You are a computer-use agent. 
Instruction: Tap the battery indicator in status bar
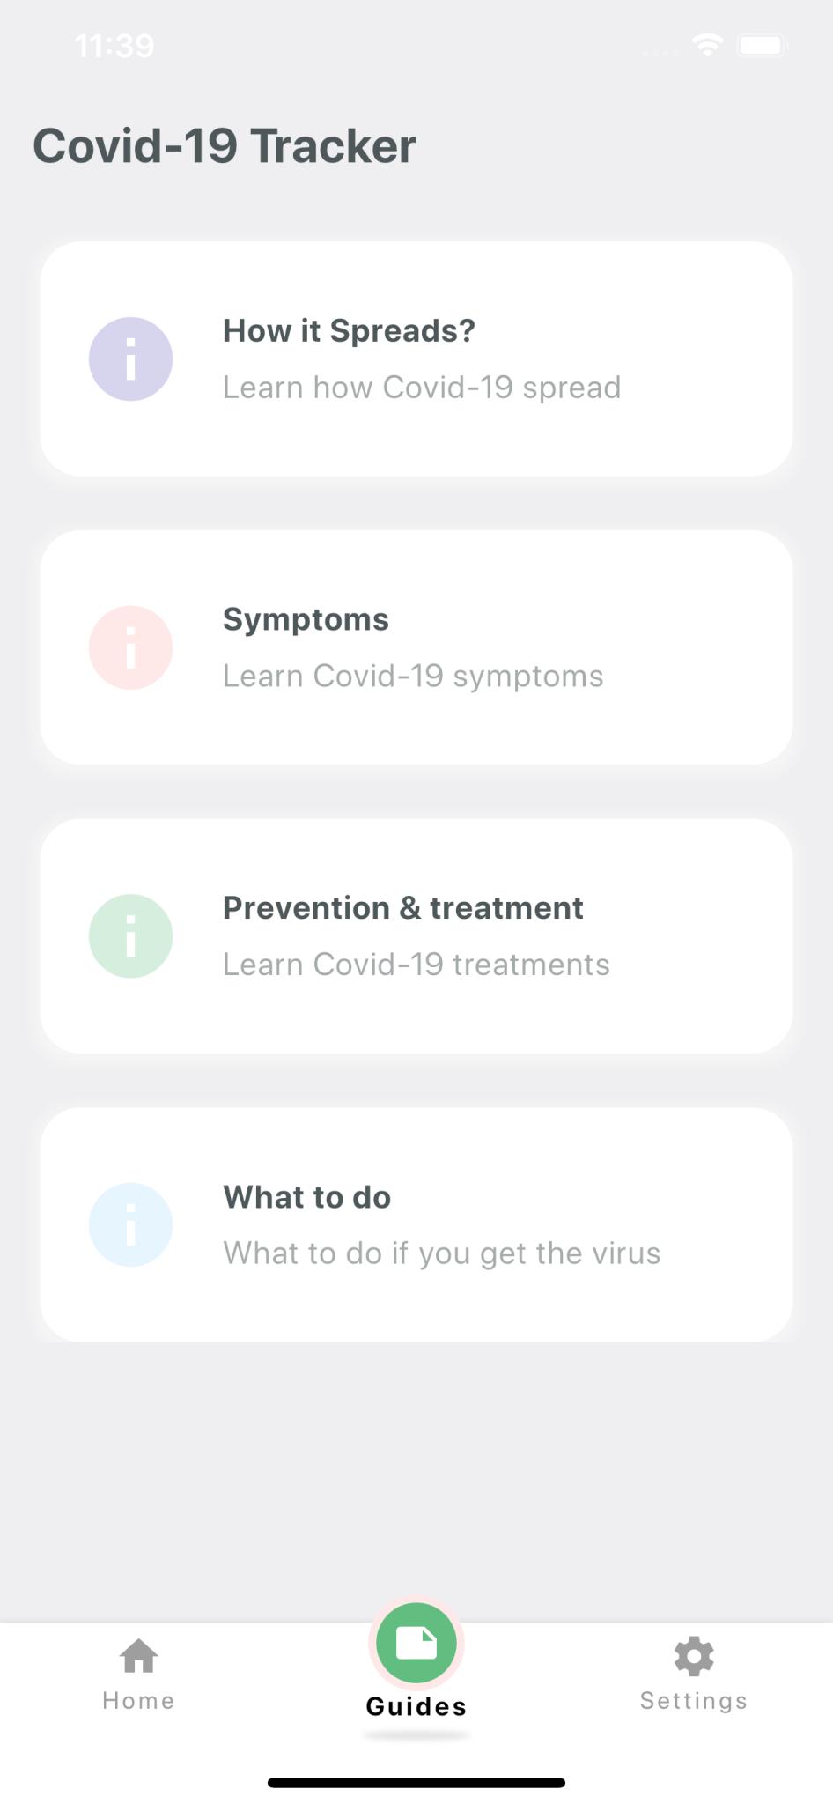[x=762, y=45]
